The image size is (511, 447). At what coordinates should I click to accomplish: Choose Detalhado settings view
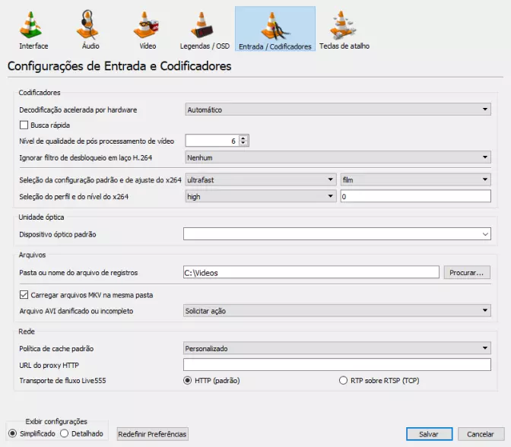[x=64, y=433]
